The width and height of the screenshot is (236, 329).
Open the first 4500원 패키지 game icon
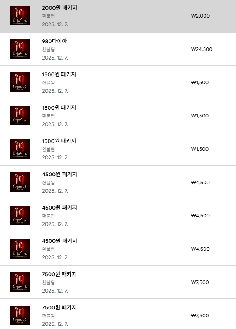click(x=20, y=182)
